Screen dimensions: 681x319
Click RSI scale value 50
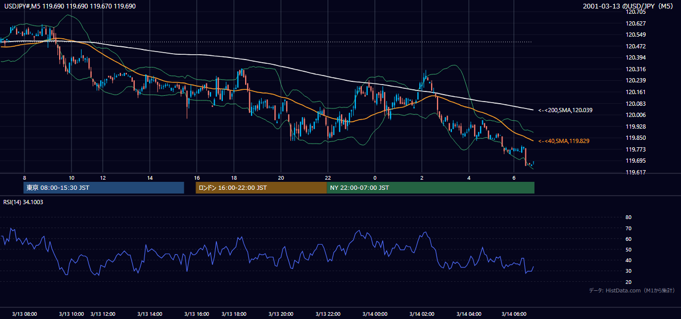(x=628, y=250)
